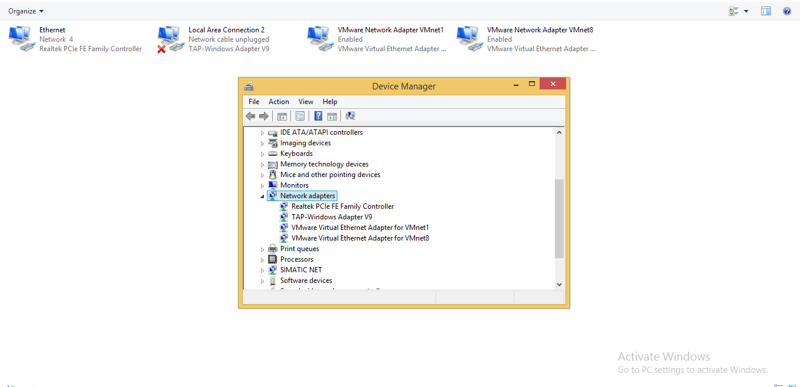Click the Monitors category icon
The image size is (800, 387).
coord(273,185)
